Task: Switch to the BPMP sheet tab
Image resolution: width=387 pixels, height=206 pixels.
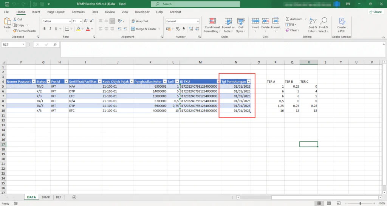Action: click(x=46, y=197)
